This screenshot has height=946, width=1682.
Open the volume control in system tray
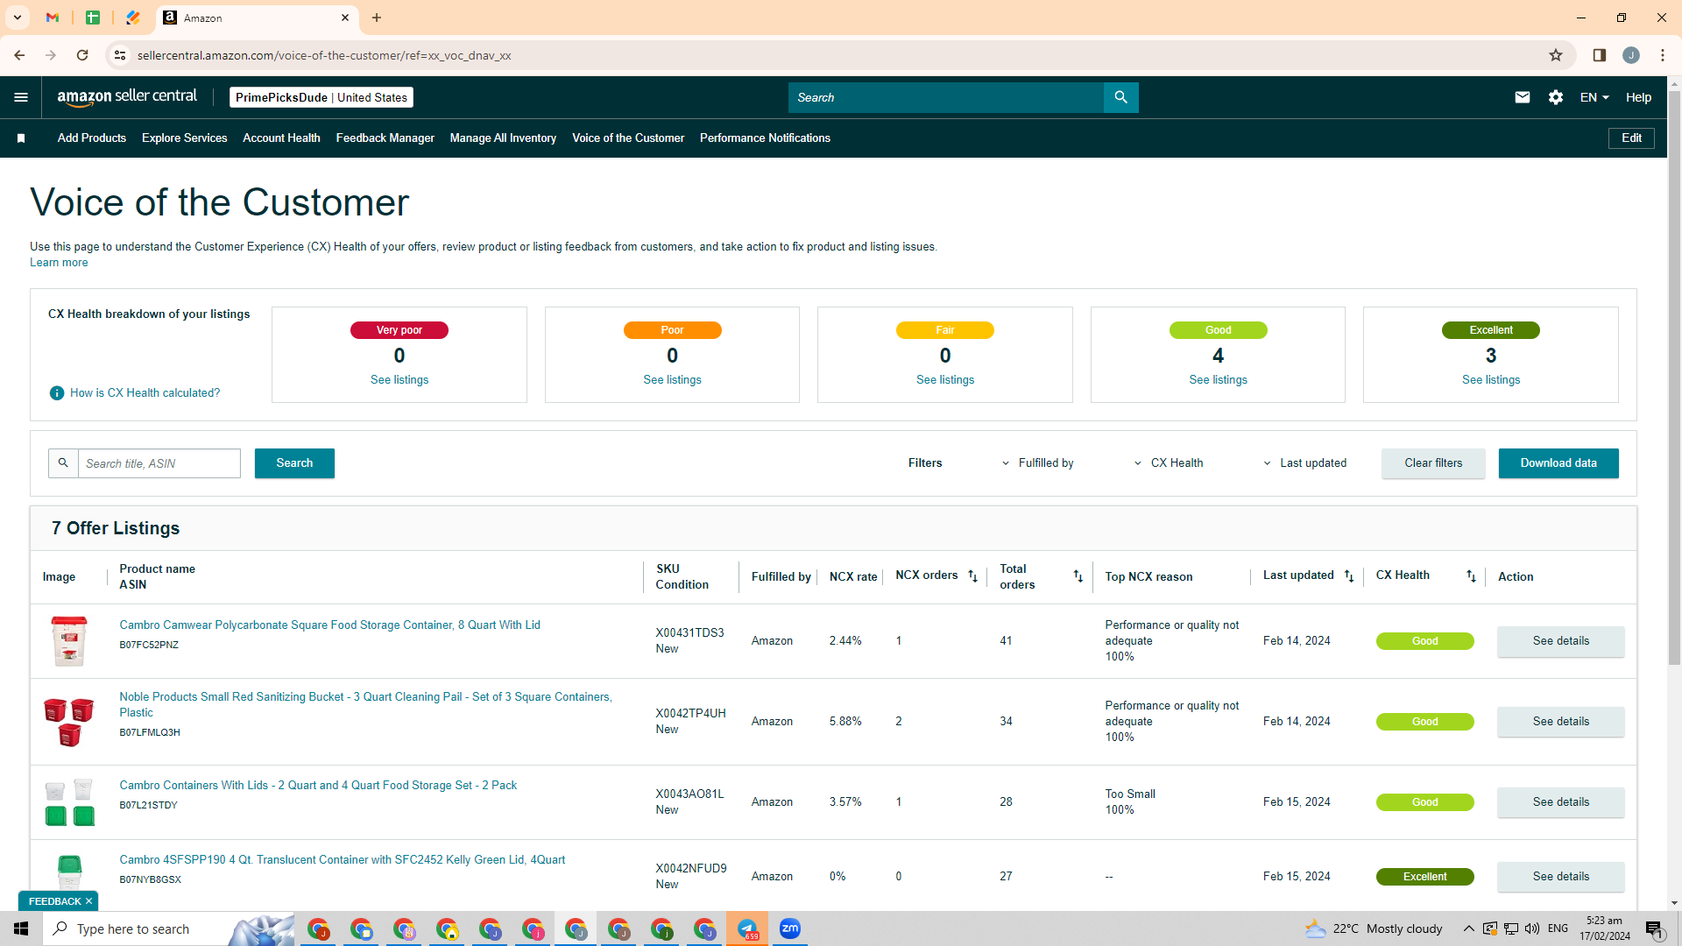click(1532, 928)
